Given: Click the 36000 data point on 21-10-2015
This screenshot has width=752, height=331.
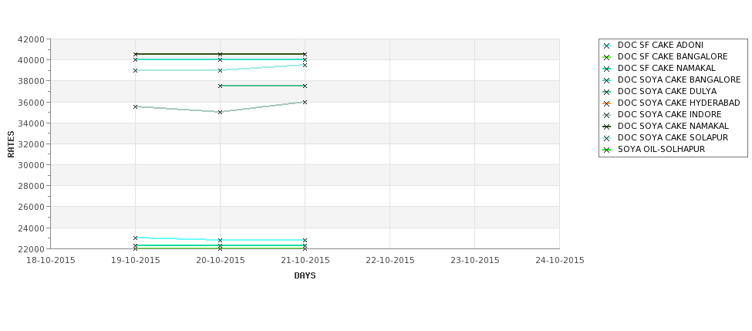Looking at the screenshot, I should [305, 102].
